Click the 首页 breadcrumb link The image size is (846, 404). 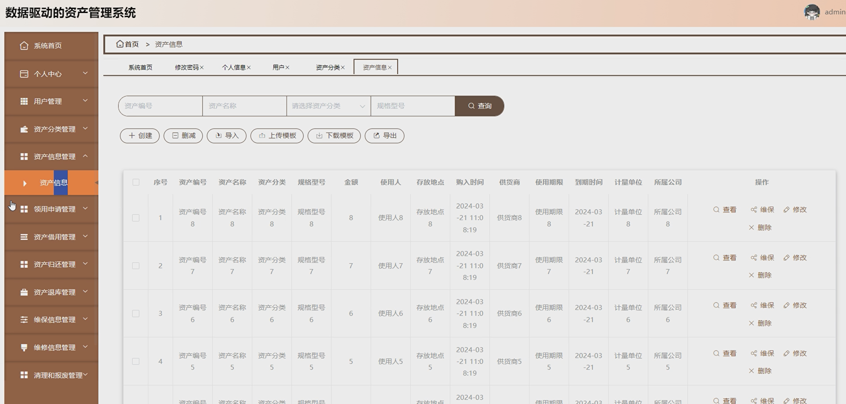click(132, 44)
